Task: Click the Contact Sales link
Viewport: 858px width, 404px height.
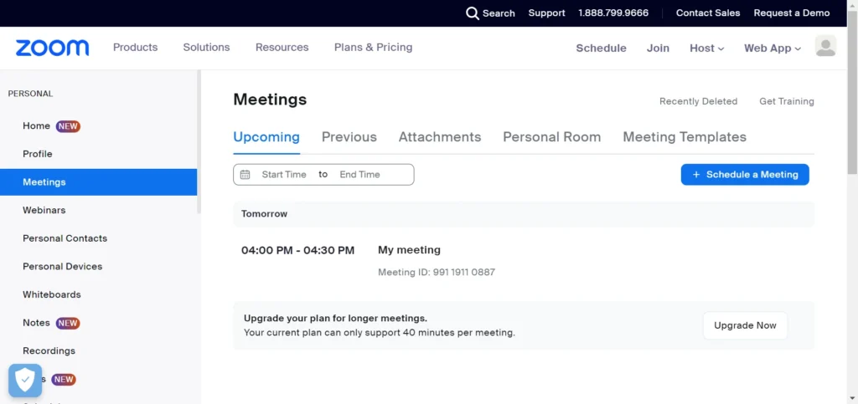Action: 708,13
